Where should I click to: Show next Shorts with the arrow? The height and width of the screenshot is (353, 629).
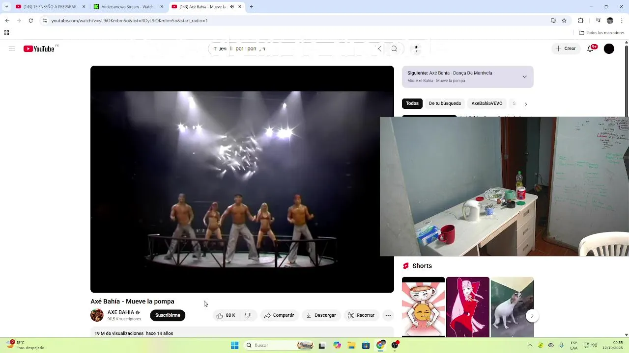click(532, 316)
